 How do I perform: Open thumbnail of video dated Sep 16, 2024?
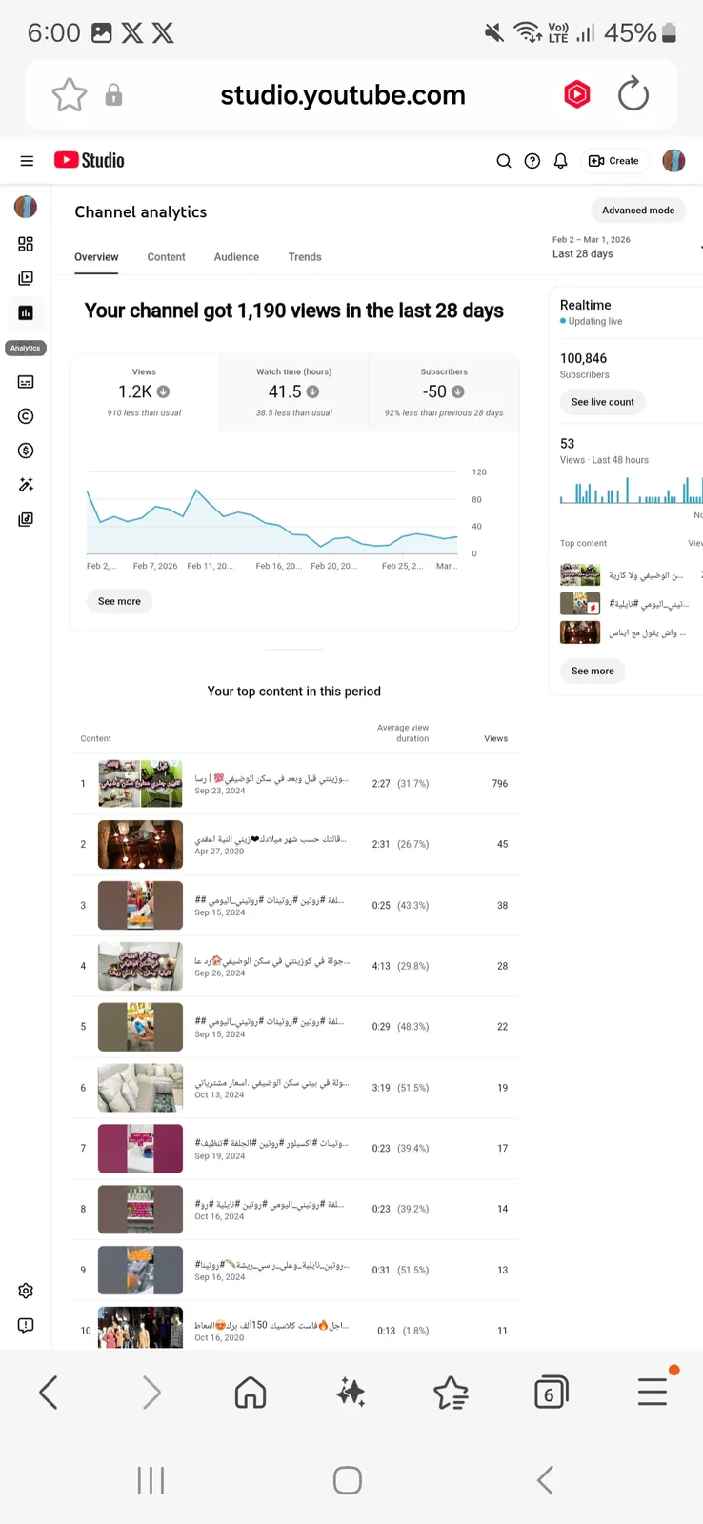[140, 1270]
